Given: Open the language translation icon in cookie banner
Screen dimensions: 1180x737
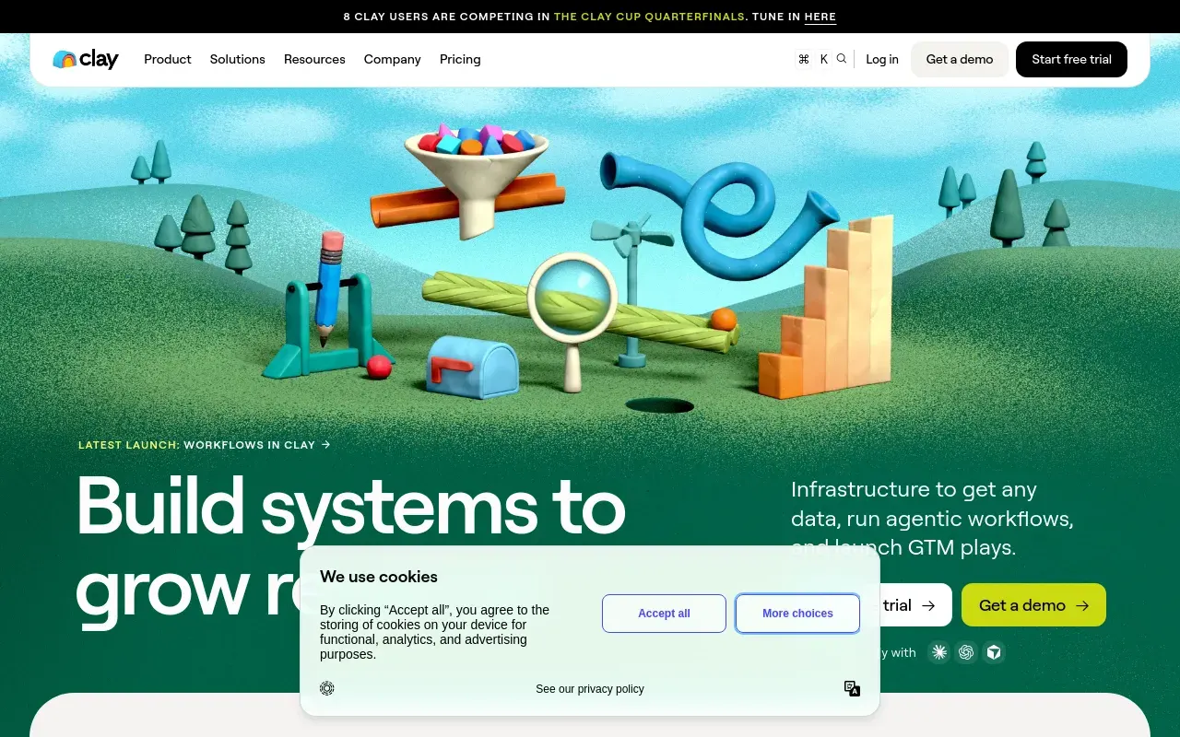Looking at the screenshot, I should pos(852,688).
